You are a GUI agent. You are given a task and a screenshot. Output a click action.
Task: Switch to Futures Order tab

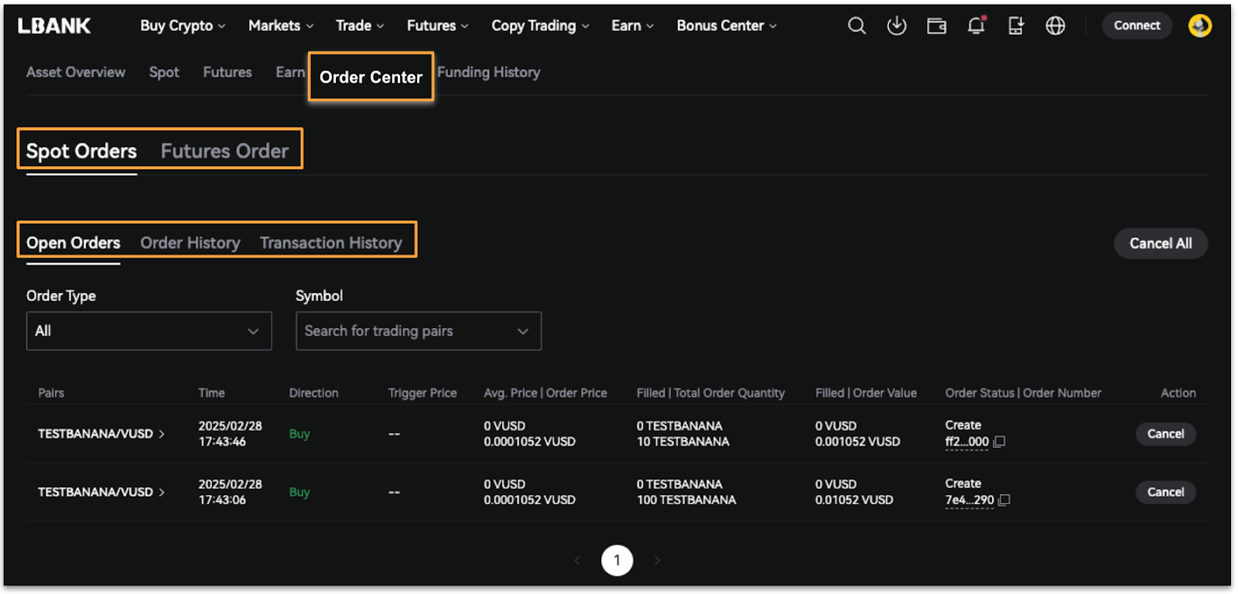(x=224, y=151)
